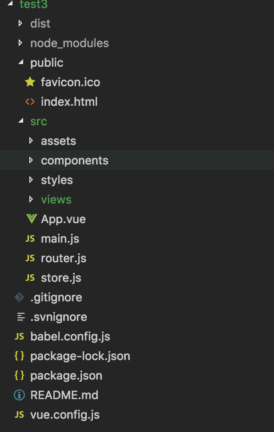The image size is (274, 432).
Task: Click the info icon beside README.md
Action: (x=20, y=395)
